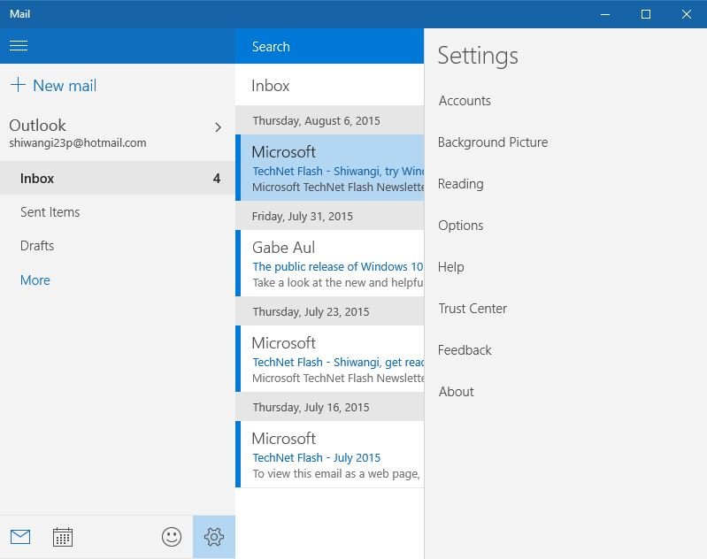Image resolution: width=707 pixels, height=559 pixels.
Task: Minimize the Mail window
Action: point(605,14)
